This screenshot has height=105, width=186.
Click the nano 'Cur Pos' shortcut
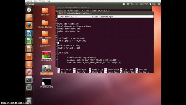click(x=142, y=70)
